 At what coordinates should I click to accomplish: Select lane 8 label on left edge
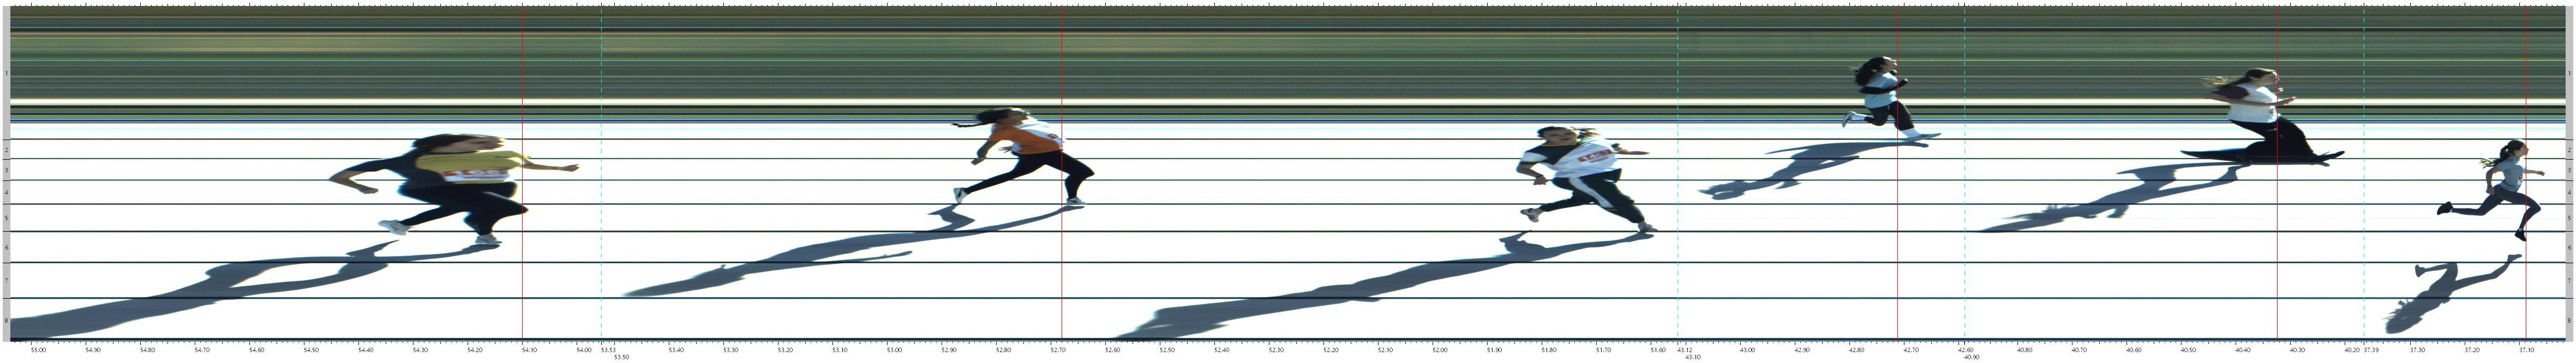click(6, 321)
